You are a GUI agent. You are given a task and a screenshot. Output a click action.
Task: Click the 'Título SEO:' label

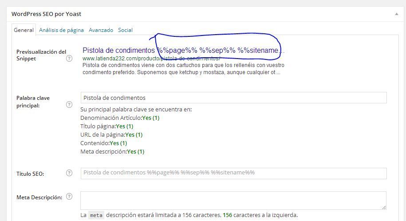pyautogui.click(x=30, y=174)
